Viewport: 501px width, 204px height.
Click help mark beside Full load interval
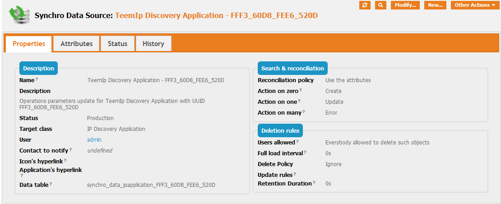pos(305,153)
